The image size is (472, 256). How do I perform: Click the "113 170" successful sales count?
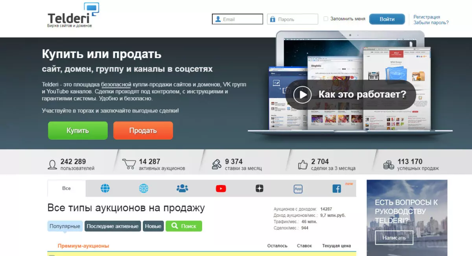[410, 162]
